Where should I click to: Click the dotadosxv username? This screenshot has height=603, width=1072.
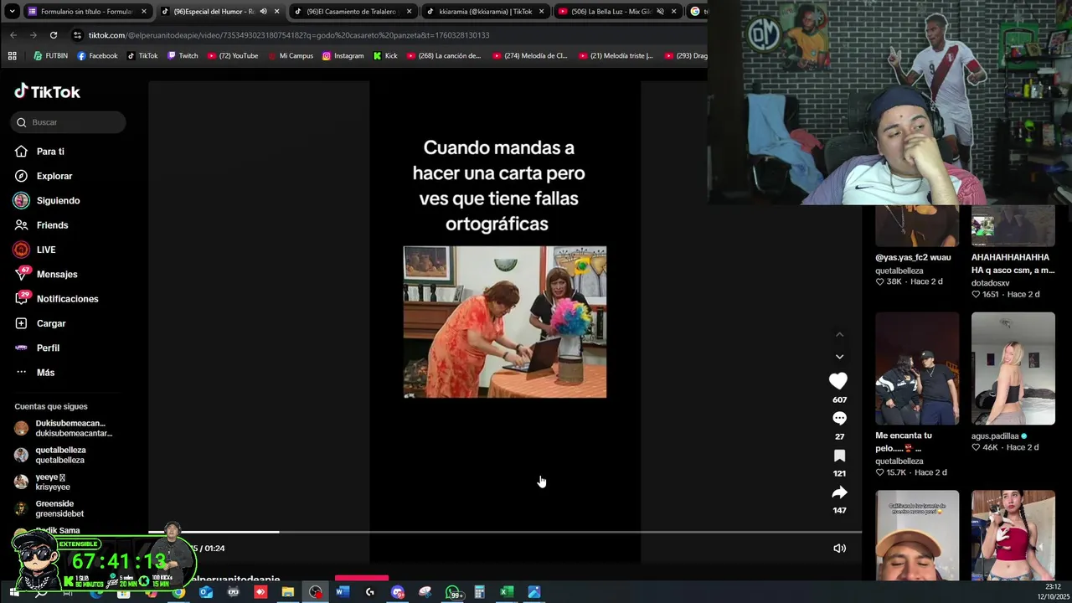tap(990, 283)
